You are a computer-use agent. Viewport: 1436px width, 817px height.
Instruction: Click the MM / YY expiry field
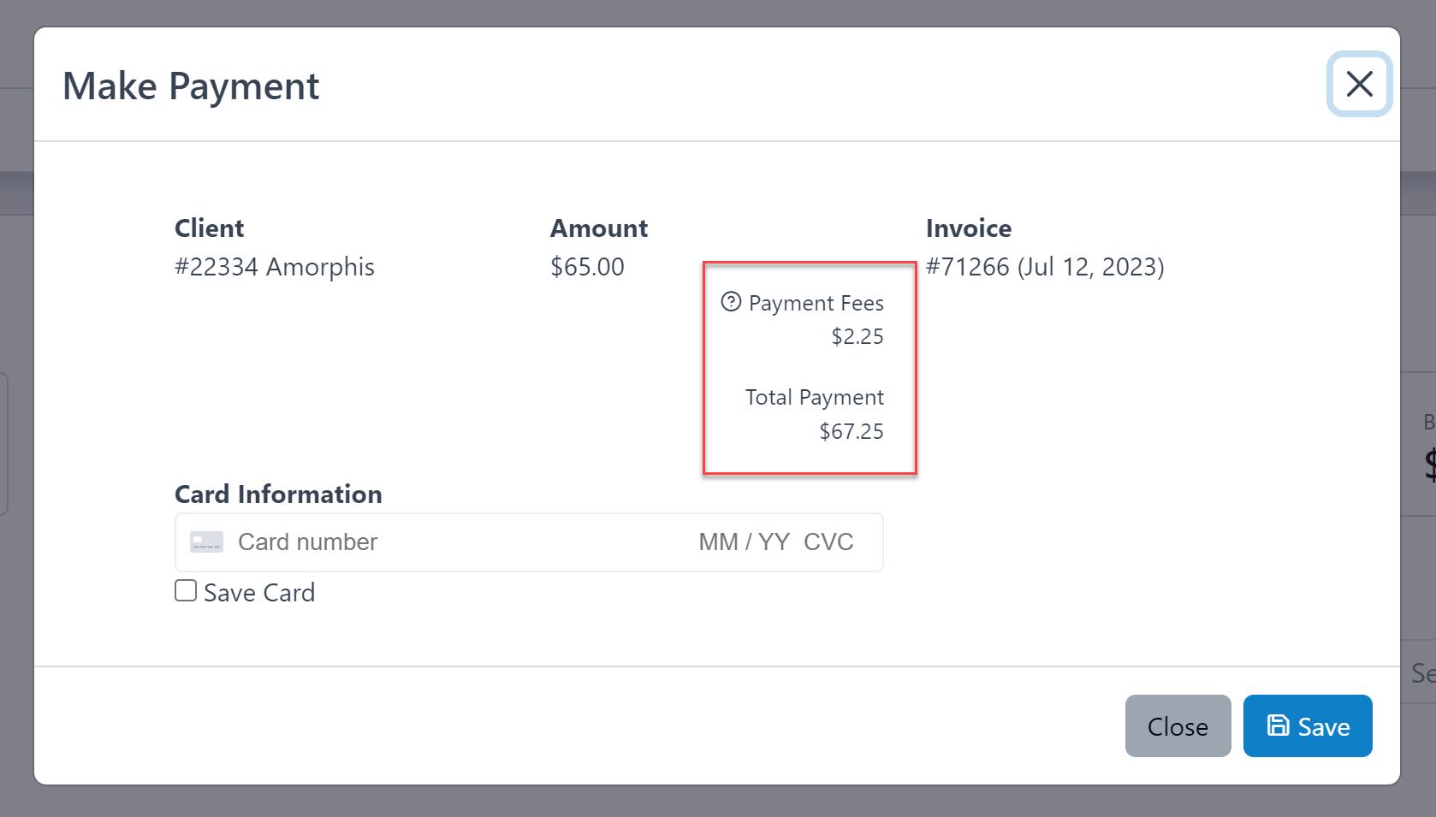pyautogui.click(x=743, y=542)
